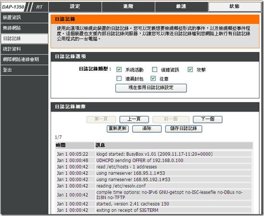Click the 儲存日誌記錄 save button

coord(184,129)
